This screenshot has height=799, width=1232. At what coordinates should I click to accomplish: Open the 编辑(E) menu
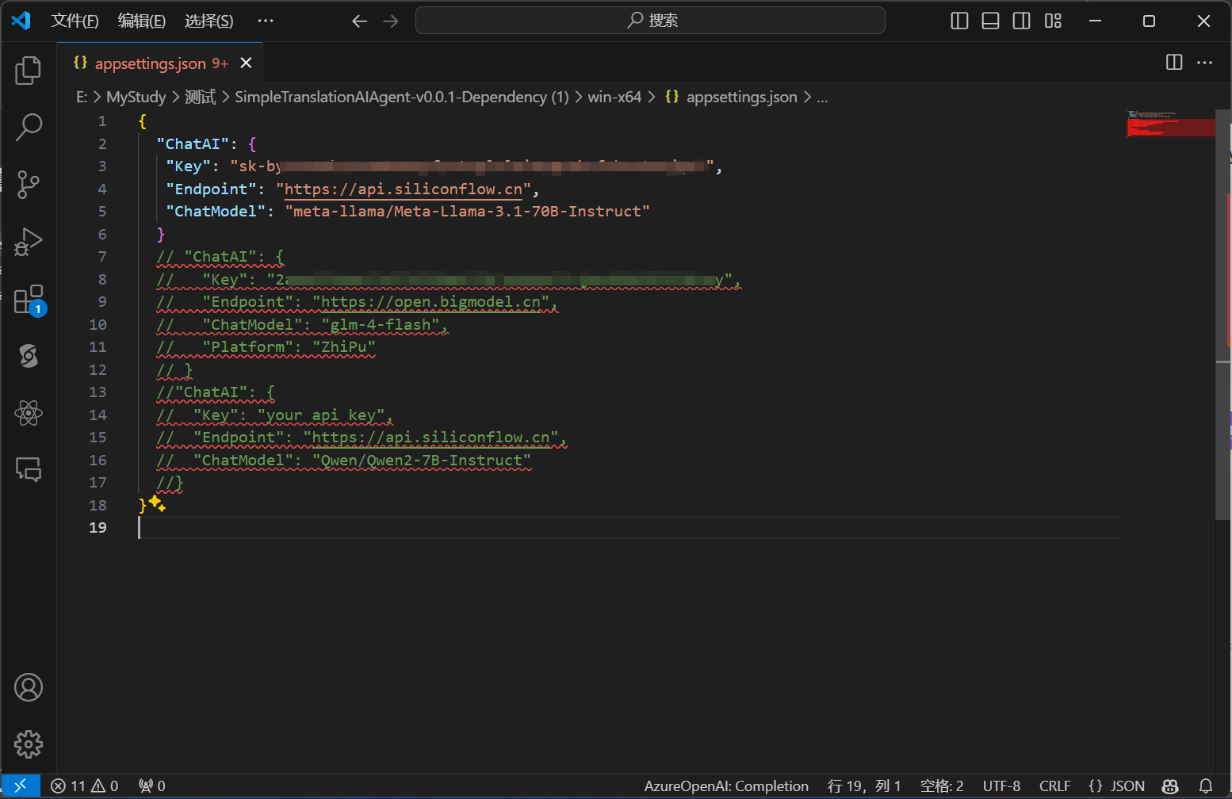pos(142,21)
